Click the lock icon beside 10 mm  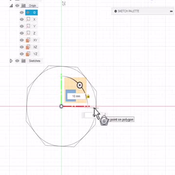point(88,96)
